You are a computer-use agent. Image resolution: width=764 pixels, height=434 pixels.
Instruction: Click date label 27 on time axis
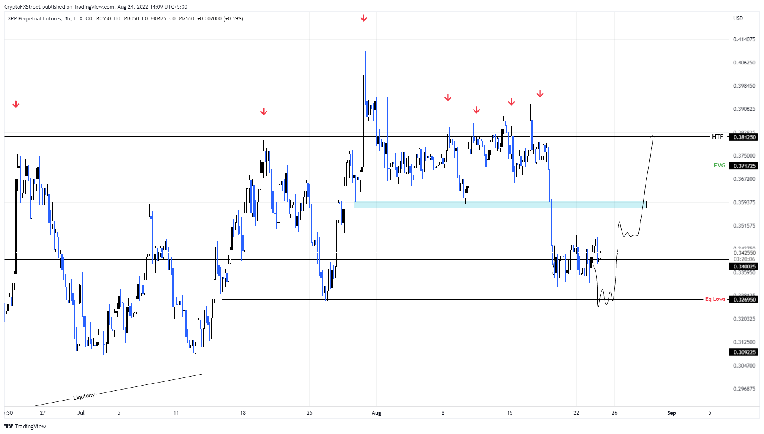(43, 413)
